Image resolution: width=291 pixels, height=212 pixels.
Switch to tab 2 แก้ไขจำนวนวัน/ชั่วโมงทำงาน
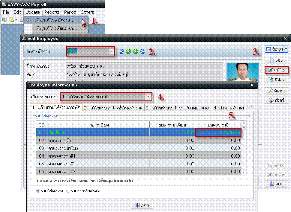click(113, 108)
